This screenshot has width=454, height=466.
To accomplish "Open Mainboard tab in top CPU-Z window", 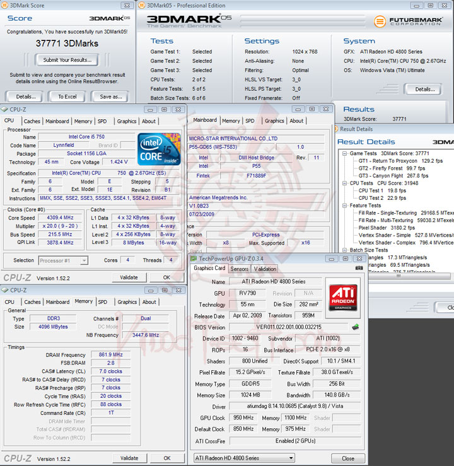I will 57,121.
